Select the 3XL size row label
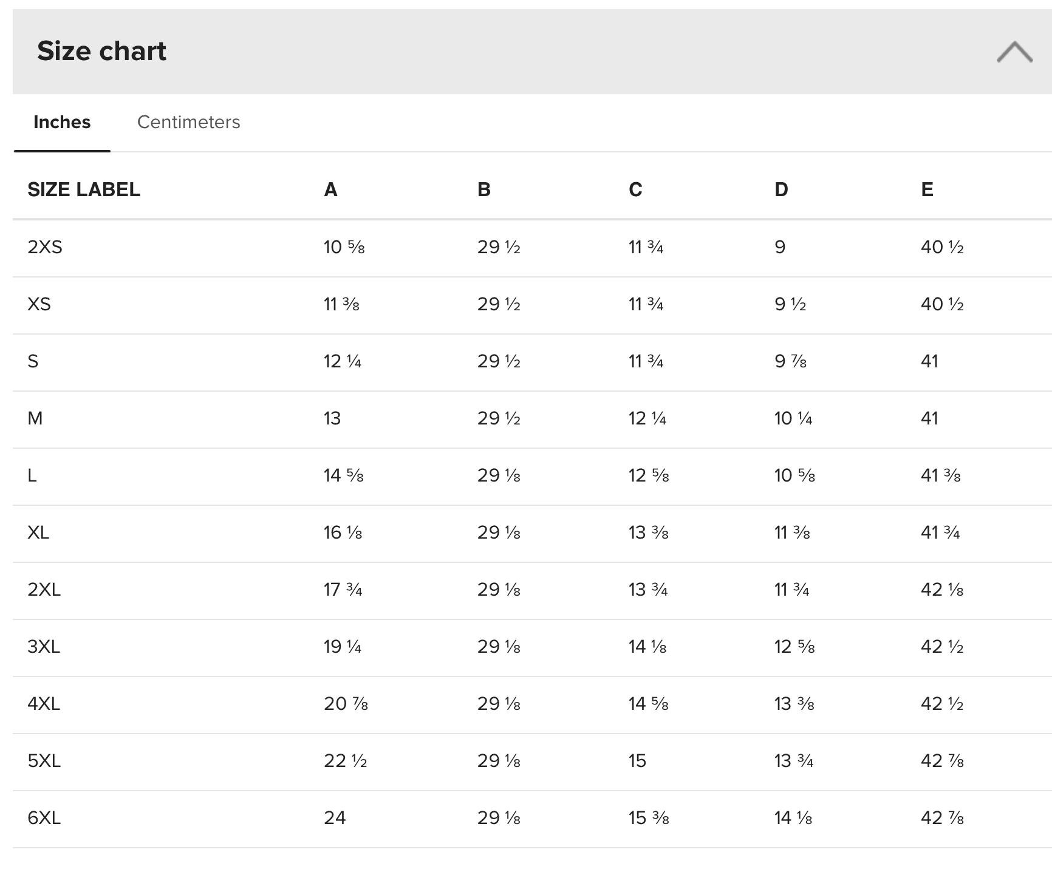Screen dimensions: 1052x872 pos(44,647)
